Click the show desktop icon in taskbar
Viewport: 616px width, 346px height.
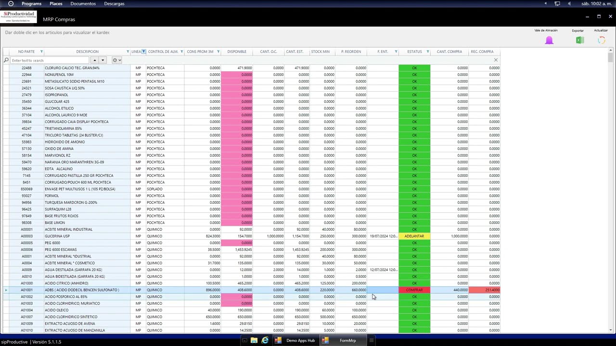point(244,340)
